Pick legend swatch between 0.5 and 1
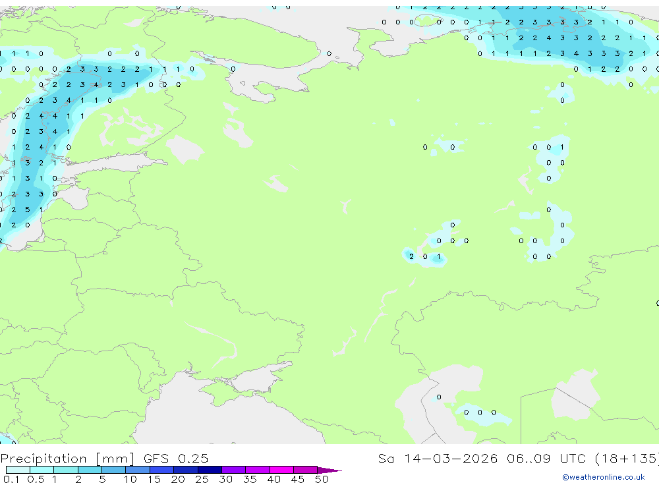Viewport: 659px width, 483px height. (42, 470)
